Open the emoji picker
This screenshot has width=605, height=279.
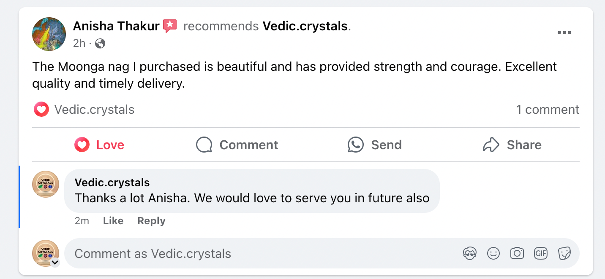[x=493, y=253]
